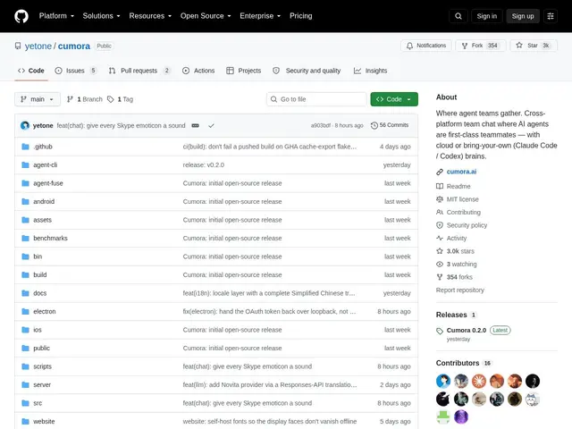Open the cumora repository name link
572x429 pixels.
[x=74, y=46]
